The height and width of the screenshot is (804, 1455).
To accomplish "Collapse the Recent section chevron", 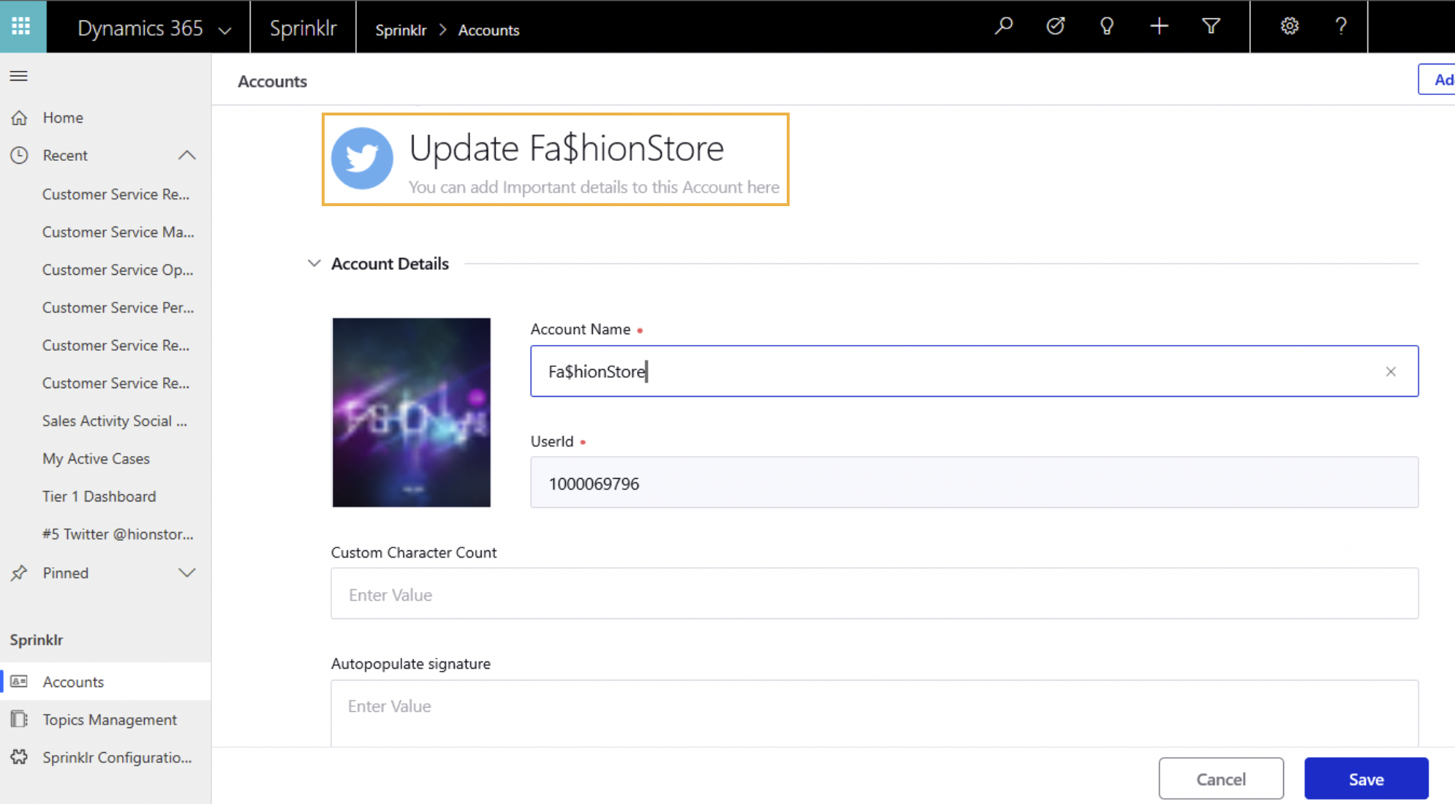I will [187, 156].
